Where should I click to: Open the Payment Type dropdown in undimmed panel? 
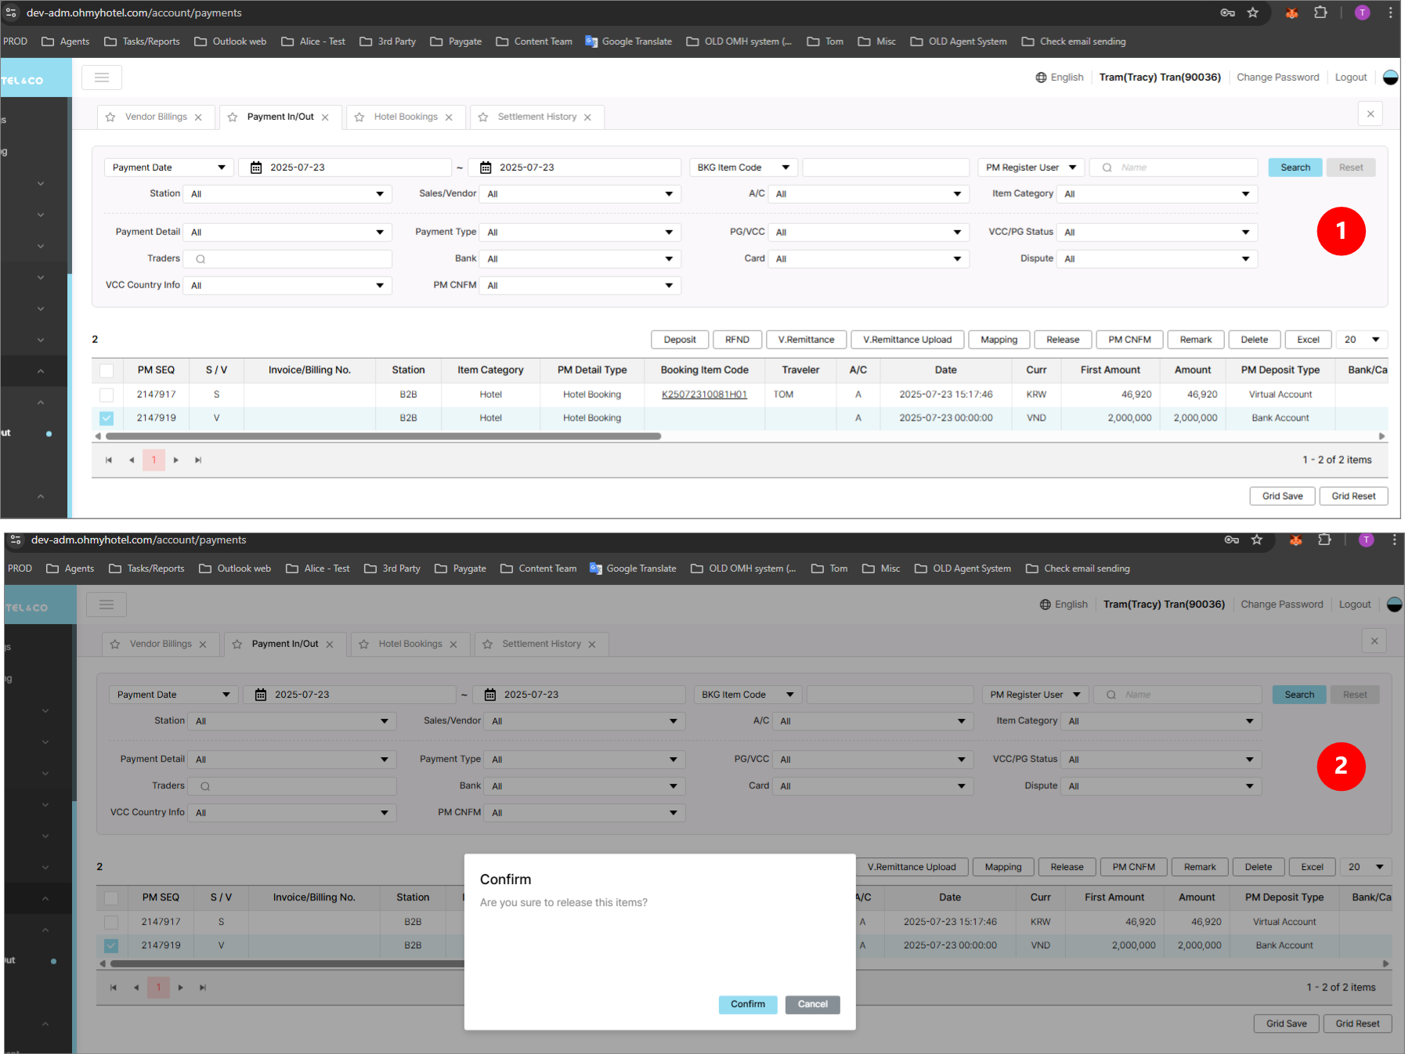[580, 233]
